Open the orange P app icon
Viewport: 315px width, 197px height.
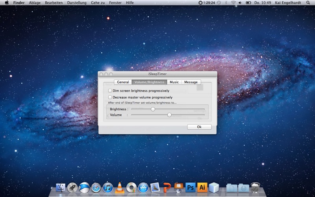[x=167, y=188]
